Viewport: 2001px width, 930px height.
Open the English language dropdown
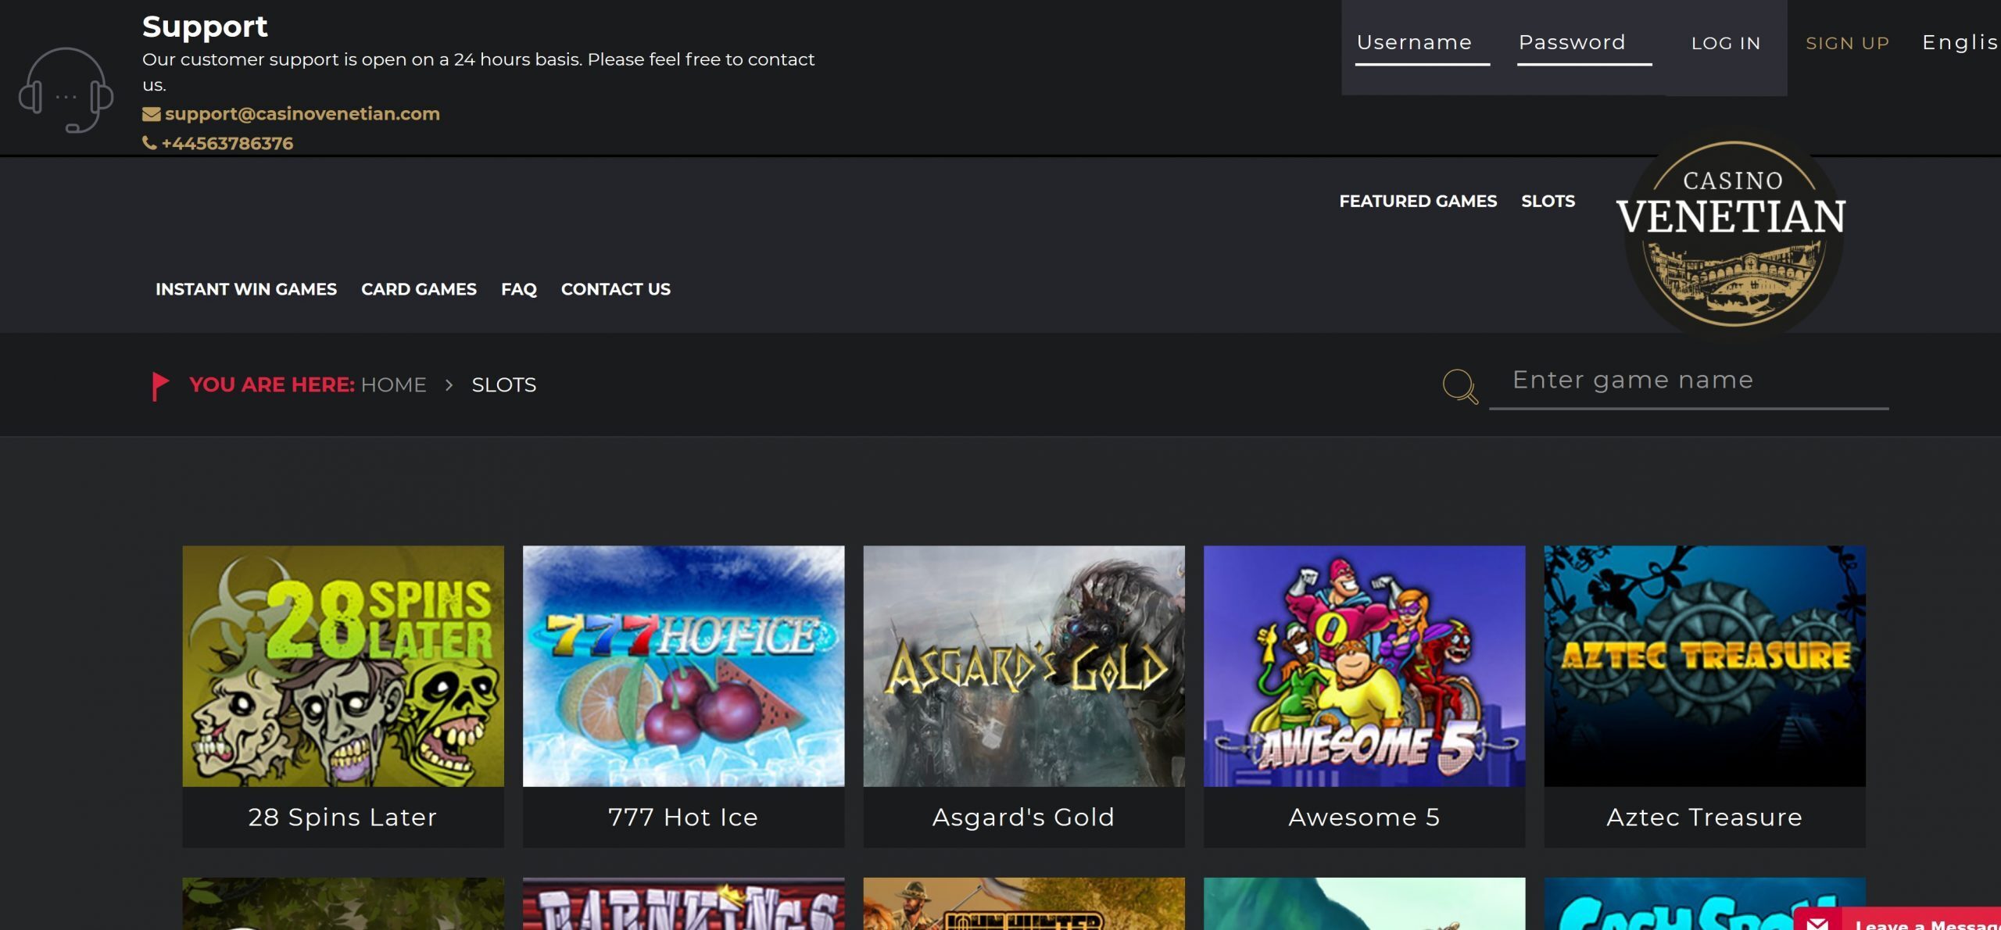[1960, 42]
